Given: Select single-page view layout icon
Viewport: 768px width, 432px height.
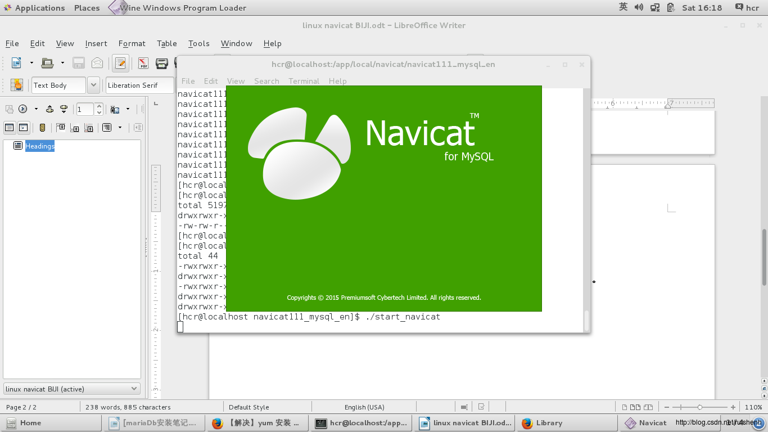Looking at the screenshot, I should [x=625, y=407].
